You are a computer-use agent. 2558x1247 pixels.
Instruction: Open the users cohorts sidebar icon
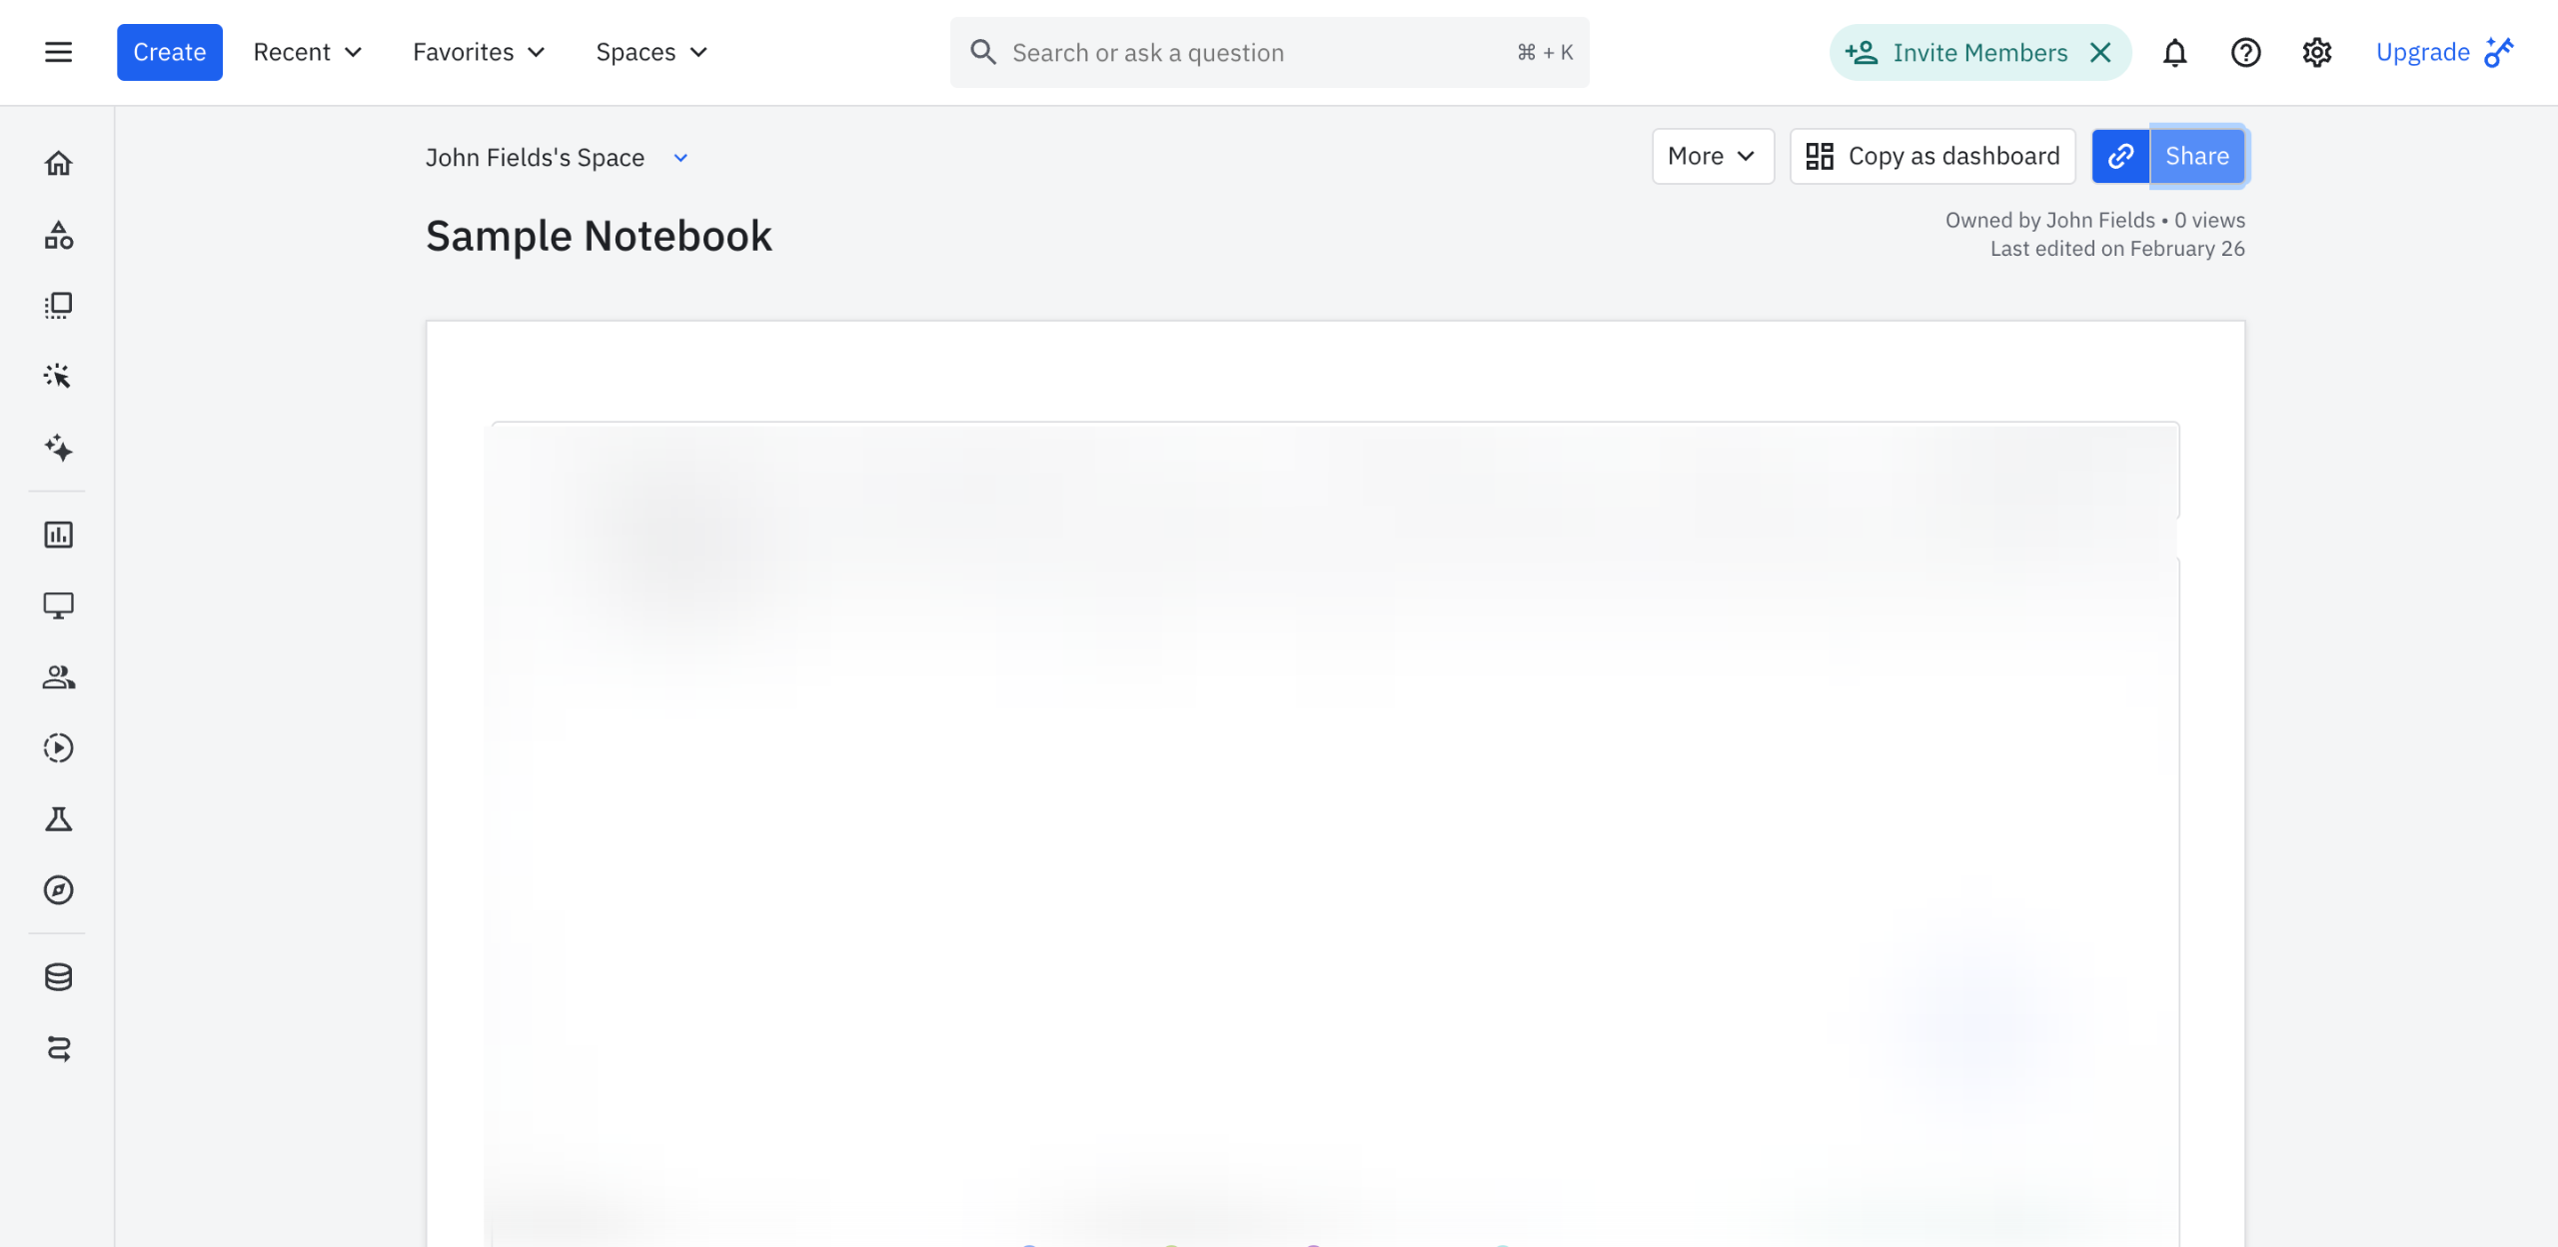pos(58,677)
